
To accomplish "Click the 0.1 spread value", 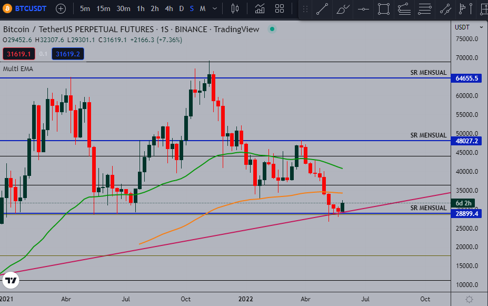I will 43,54.
